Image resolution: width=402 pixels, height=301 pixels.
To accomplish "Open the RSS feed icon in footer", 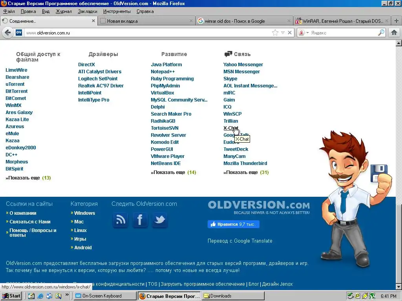I will [x=121, y=219].
